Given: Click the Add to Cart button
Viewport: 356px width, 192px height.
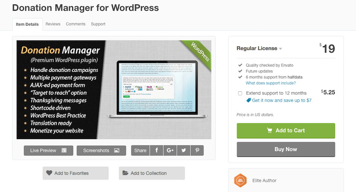Looking at the screenshot, I should (x=286, y=131).
